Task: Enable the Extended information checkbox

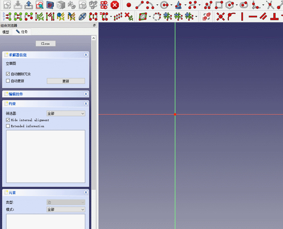Action: pyautogui.click(x=8, y=126)
